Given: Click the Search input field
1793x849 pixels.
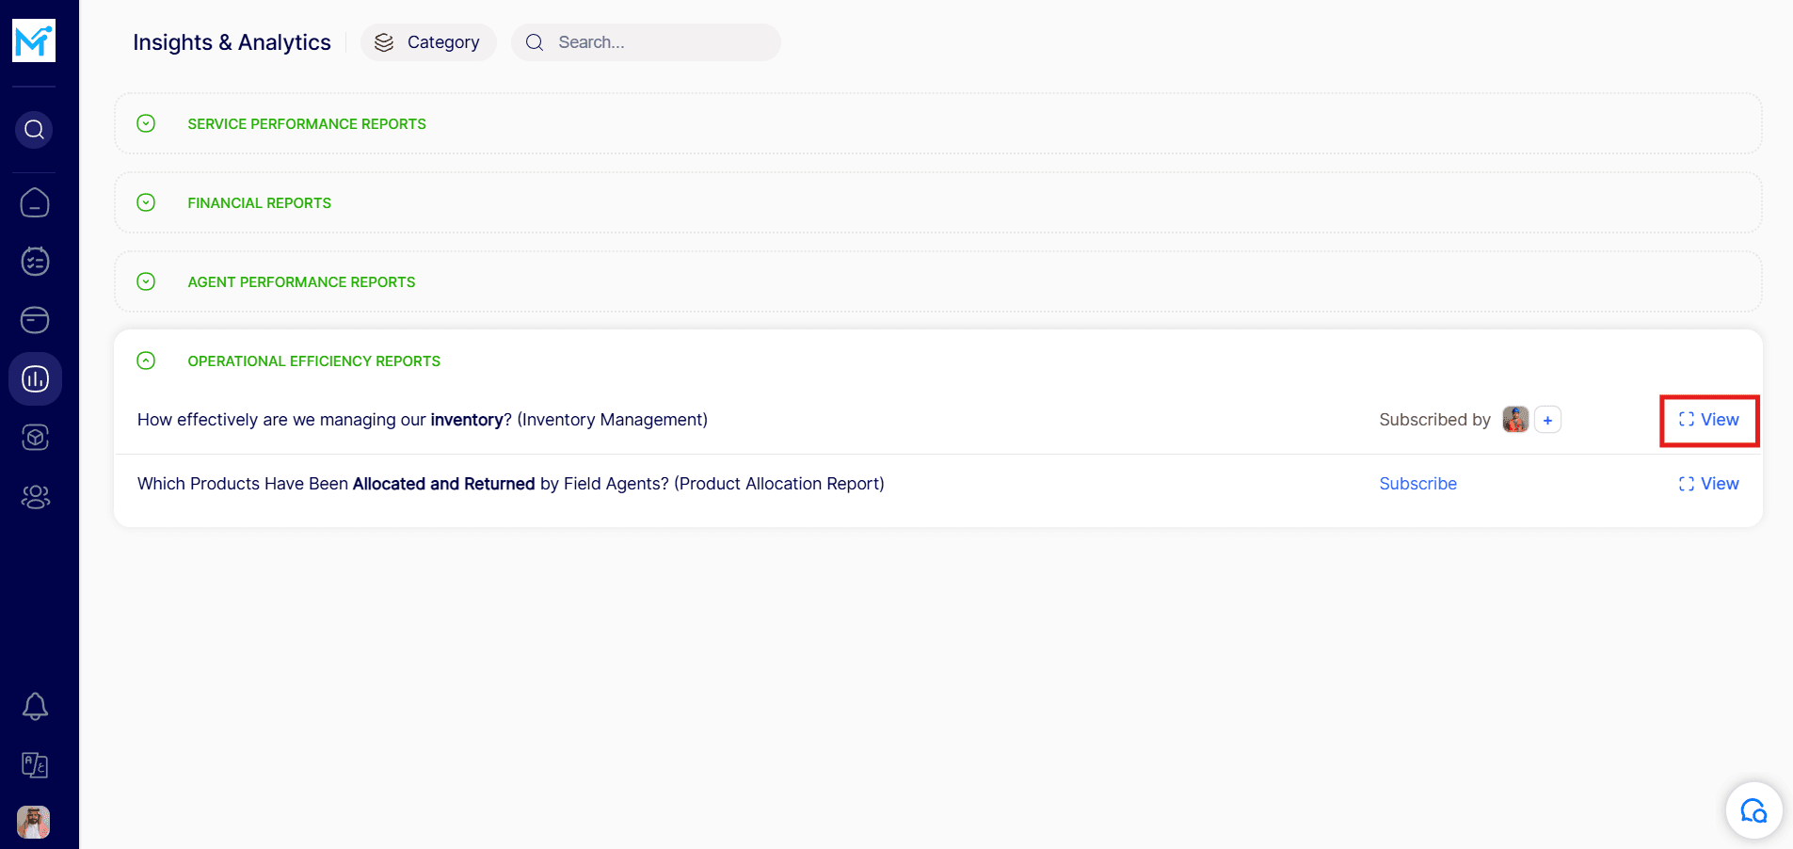Looking at the screenshot, I should (x=659, y=42).
